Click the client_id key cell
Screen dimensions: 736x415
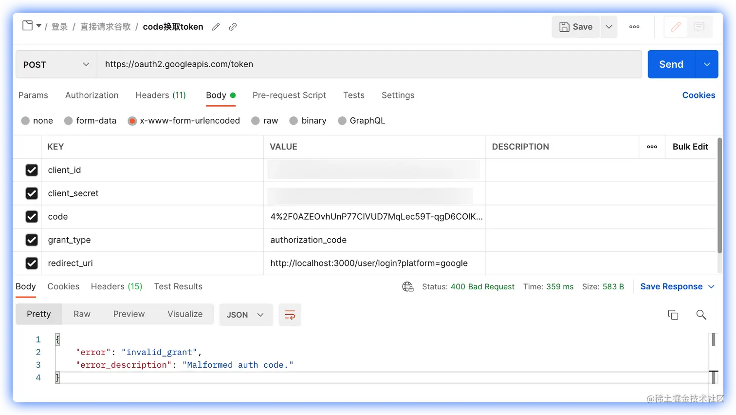point(152,170)
